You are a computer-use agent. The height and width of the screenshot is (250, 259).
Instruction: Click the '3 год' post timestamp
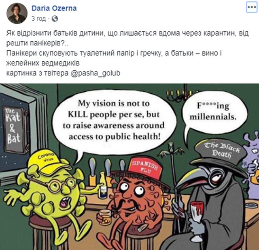pos(39,19)
